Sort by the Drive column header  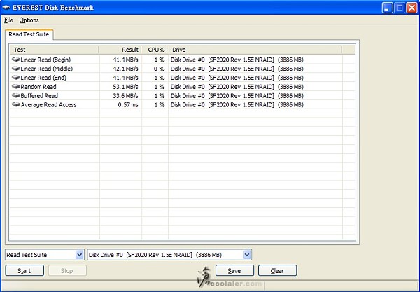point(255,50)
